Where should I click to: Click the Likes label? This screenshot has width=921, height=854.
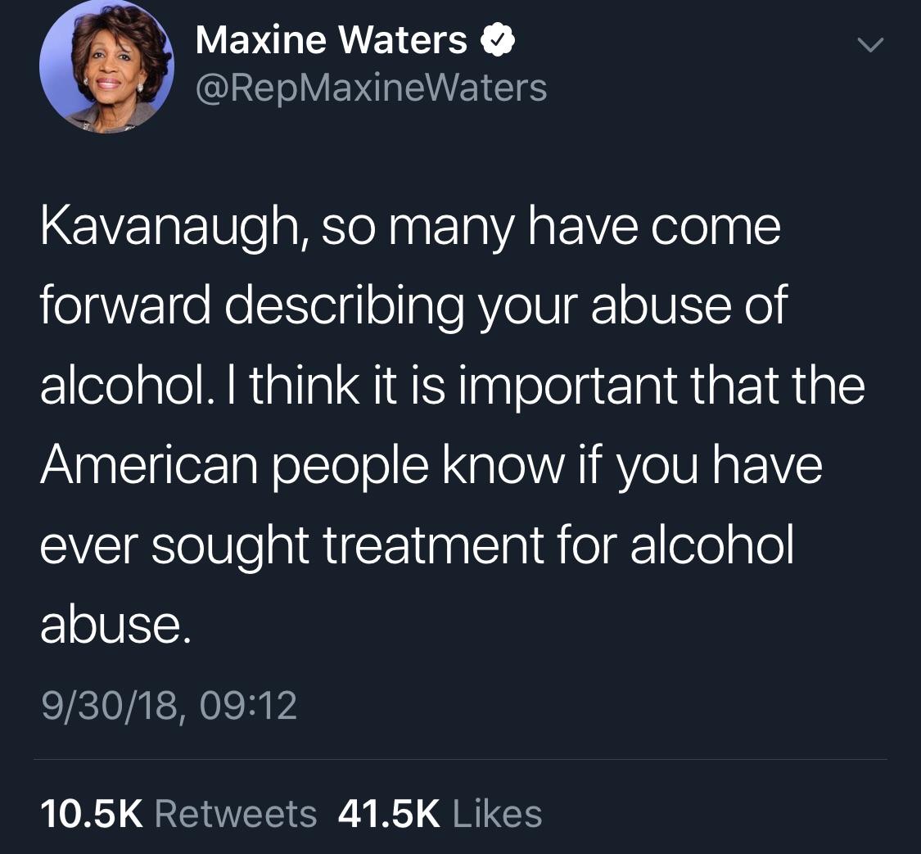[498, 814]
